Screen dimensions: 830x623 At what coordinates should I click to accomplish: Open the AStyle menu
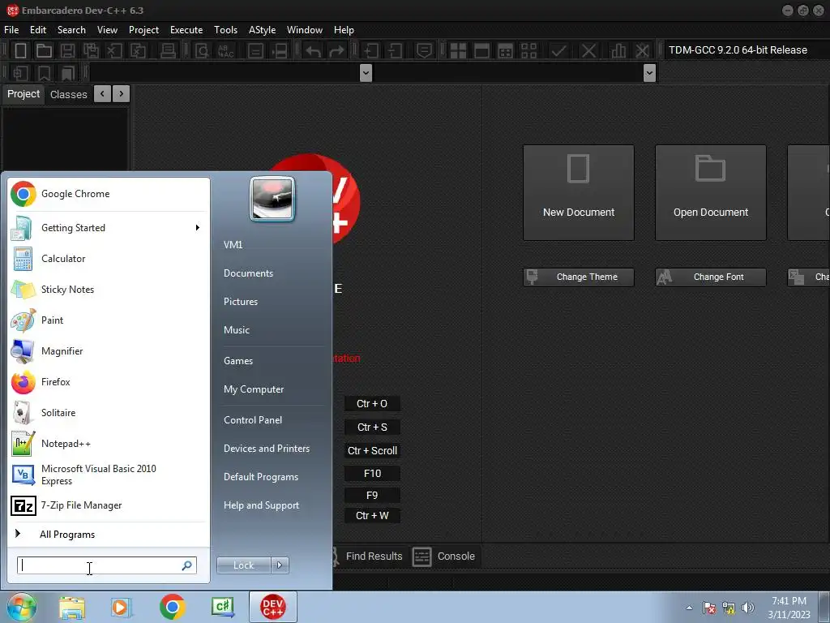click(x=262, y=30)
